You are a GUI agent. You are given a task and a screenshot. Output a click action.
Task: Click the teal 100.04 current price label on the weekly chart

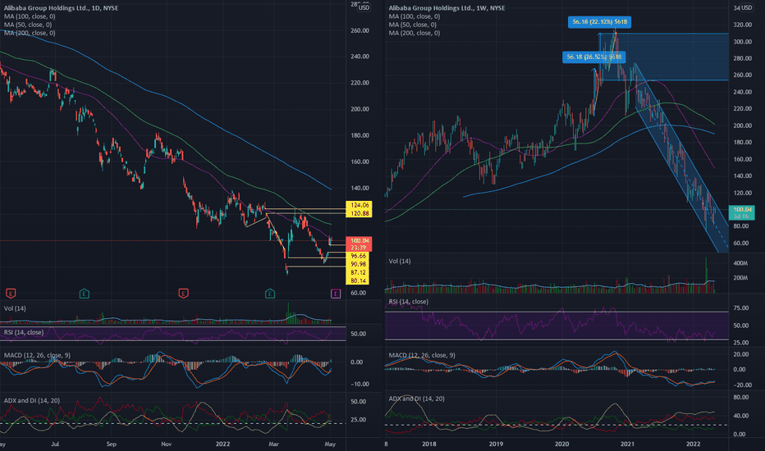click(741, 209)
